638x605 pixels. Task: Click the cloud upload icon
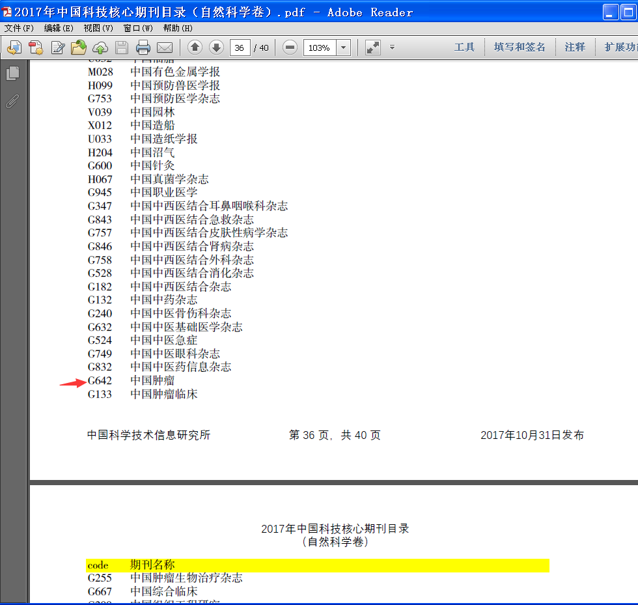point(100,48)
